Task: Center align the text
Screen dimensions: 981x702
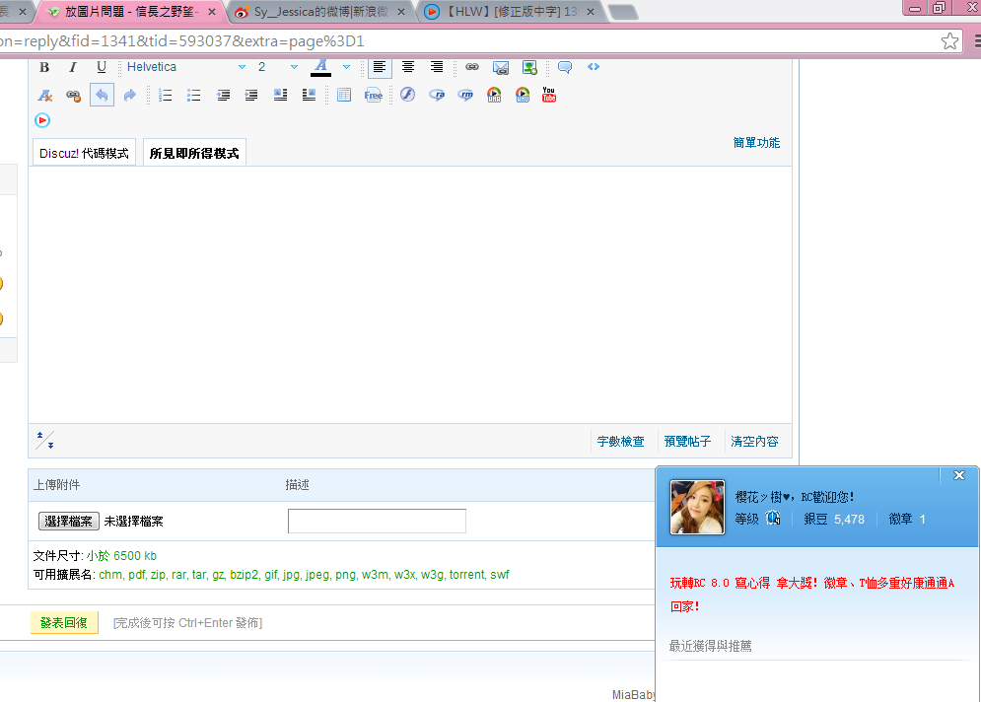Action: coord(408,67)
